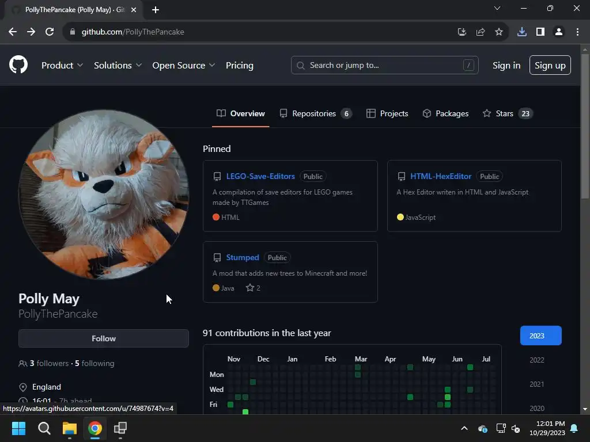Bookmark this tab with the star icon
This screenshot has width=590, height=442.
(x=499, y=32)
